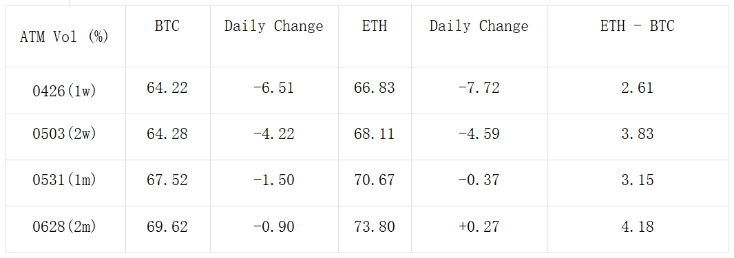
Task: Click the 0503(2w) row label
Action: click(65, 136)
